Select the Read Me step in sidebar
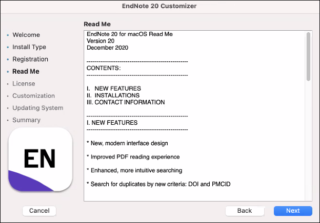The height and width of the screenshot is (223, 320). (x=26, y=72)
